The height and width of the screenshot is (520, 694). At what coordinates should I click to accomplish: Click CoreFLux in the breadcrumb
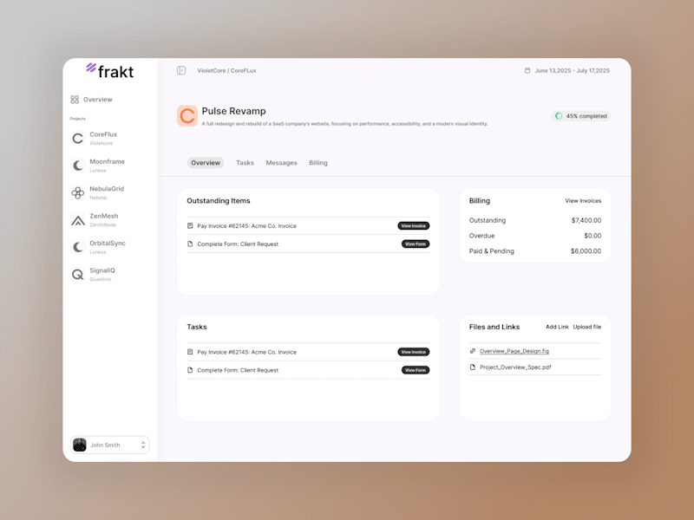(x=244, y=70)
